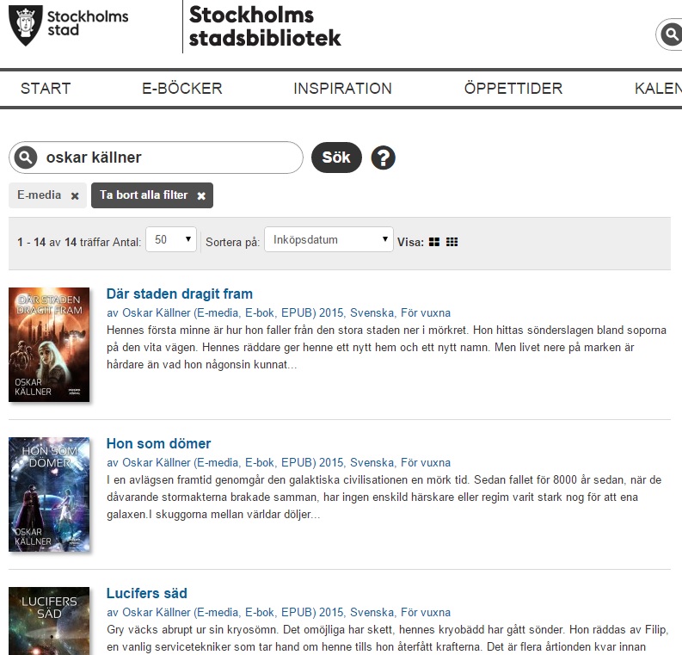Image resolution: width=682 pixels, height=655 pixels.
Task: Go to START in the navigation bar
Action: (x=46, y=89)
